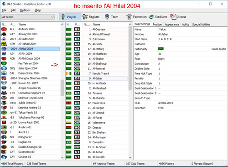This screenshot has width=228, height=167.
Task: Select player Al-Jaber in the list
Action: point(97,78)
